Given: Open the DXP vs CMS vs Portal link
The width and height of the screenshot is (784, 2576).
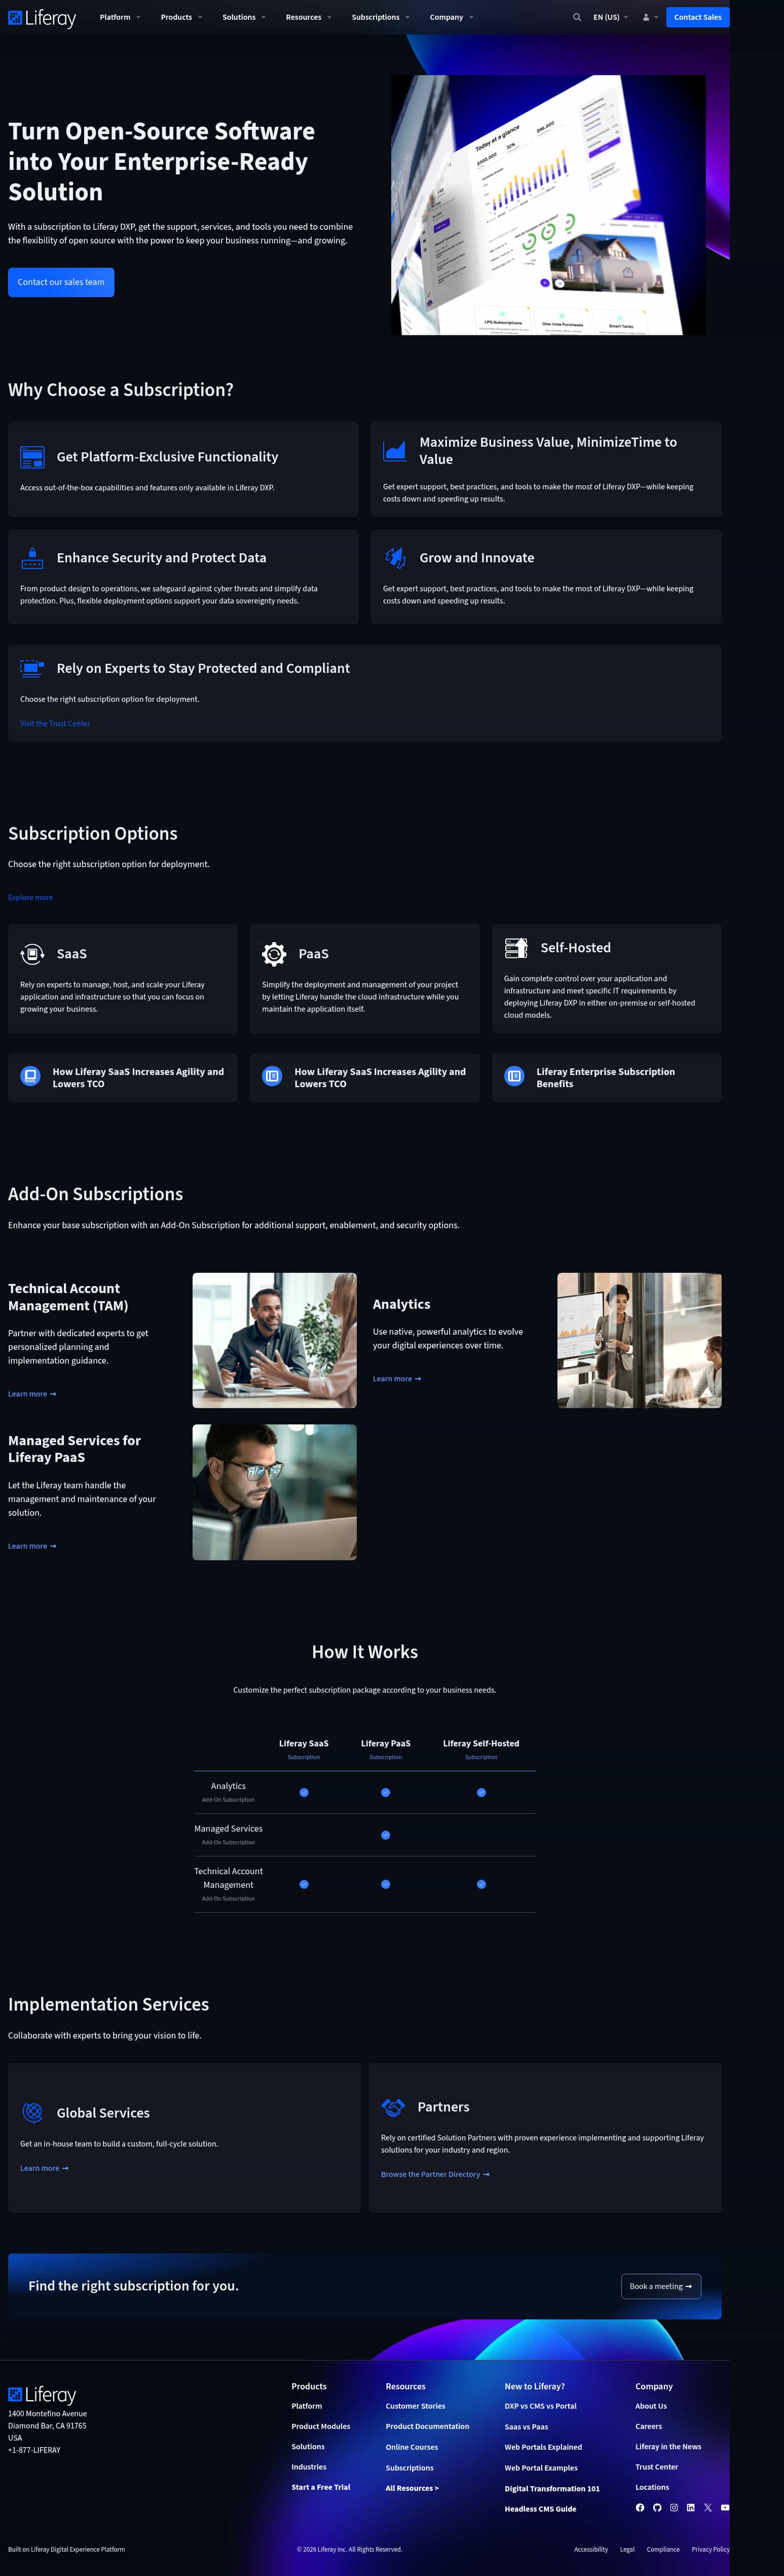Looking at the screenshot, I should (x=540, y=2406).
